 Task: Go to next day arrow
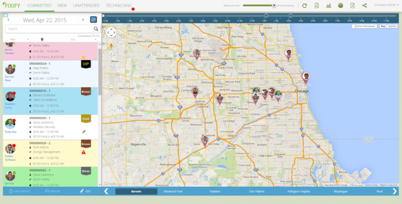[x=83, y=20]
